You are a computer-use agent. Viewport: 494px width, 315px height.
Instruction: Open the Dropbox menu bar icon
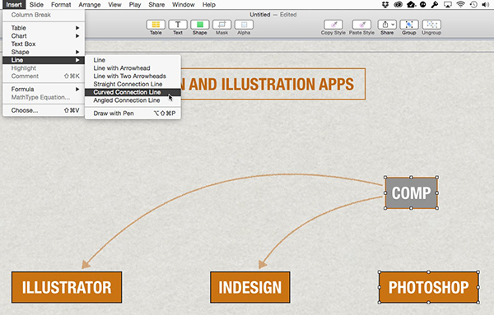tap(385, 4)
